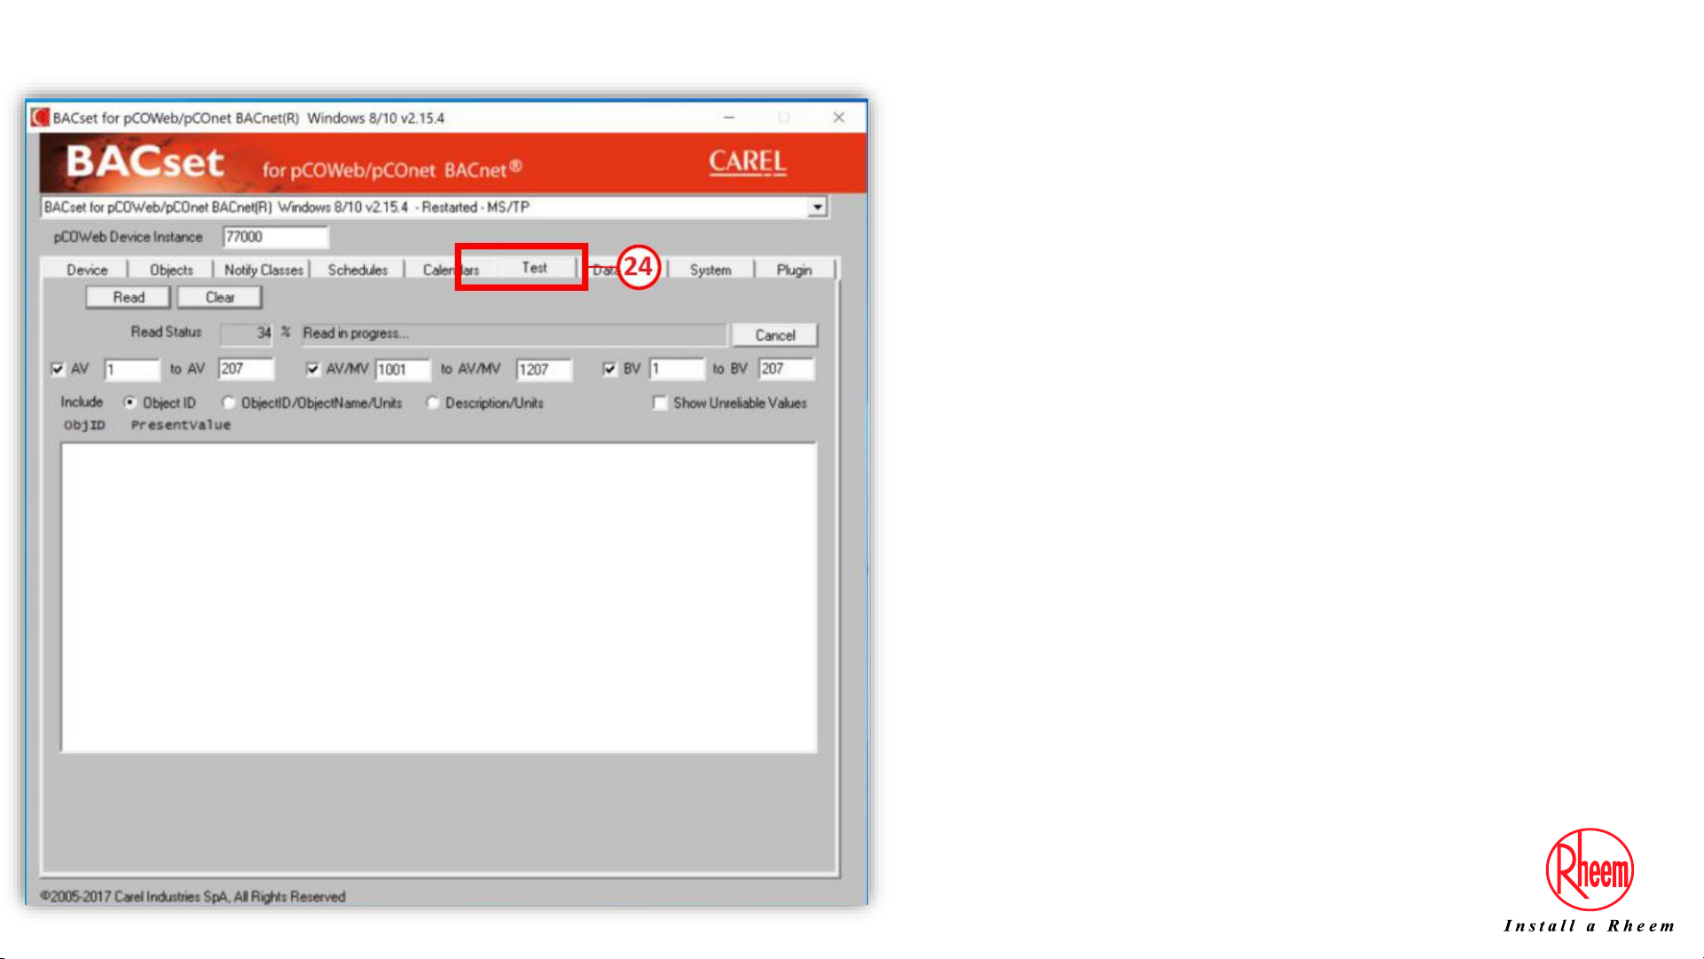Click the 'Read in progress...' status bar
1704x959 pixels.
click(514, 334)
